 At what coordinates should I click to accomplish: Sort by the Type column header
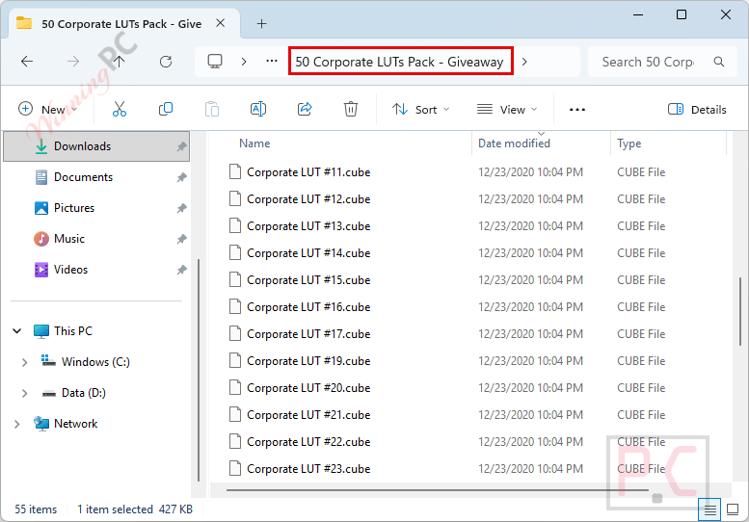[629, 144]
